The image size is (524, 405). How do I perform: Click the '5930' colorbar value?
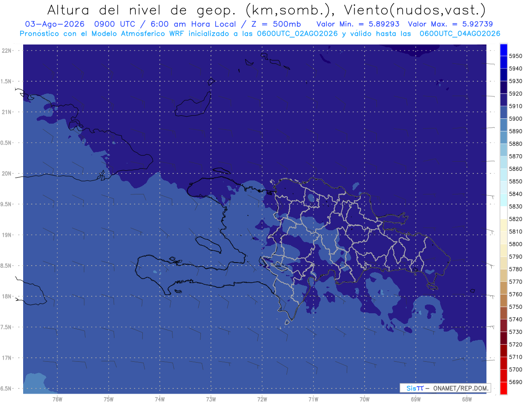(515, 81)
